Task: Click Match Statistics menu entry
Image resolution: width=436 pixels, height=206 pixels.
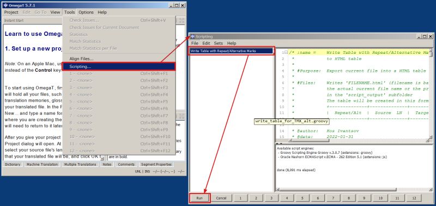Action: point(119,41)
